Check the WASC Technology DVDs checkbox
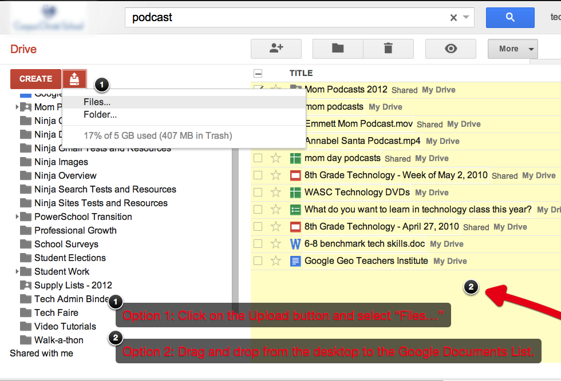The width and height of the screenshot is (561, 381). [258, 192]
